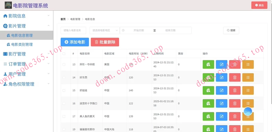Delete the movie 抓娃娃
Image resolution: width=272 pixels, height=132 pixels.
[235, 90]
